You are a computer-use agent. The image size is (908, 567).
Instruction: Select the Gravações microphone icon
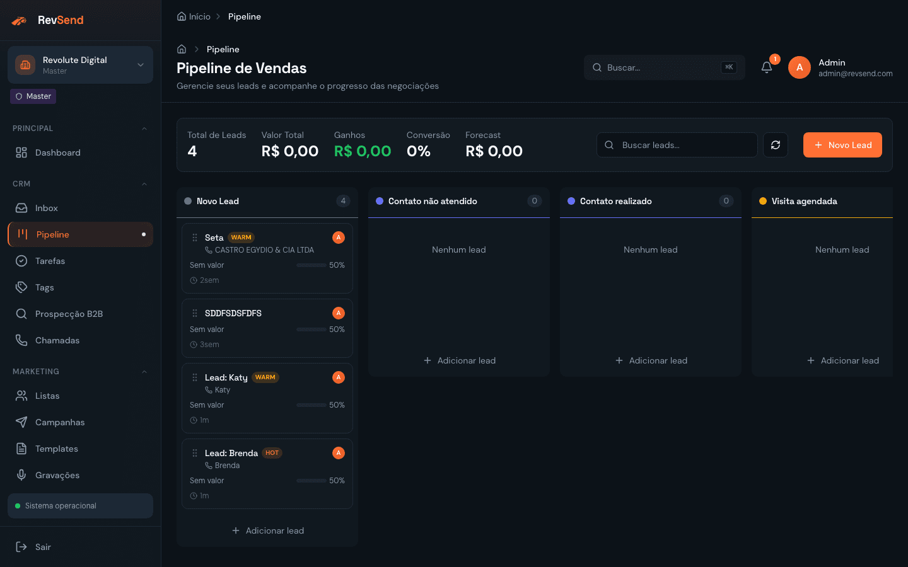point(21,475)
